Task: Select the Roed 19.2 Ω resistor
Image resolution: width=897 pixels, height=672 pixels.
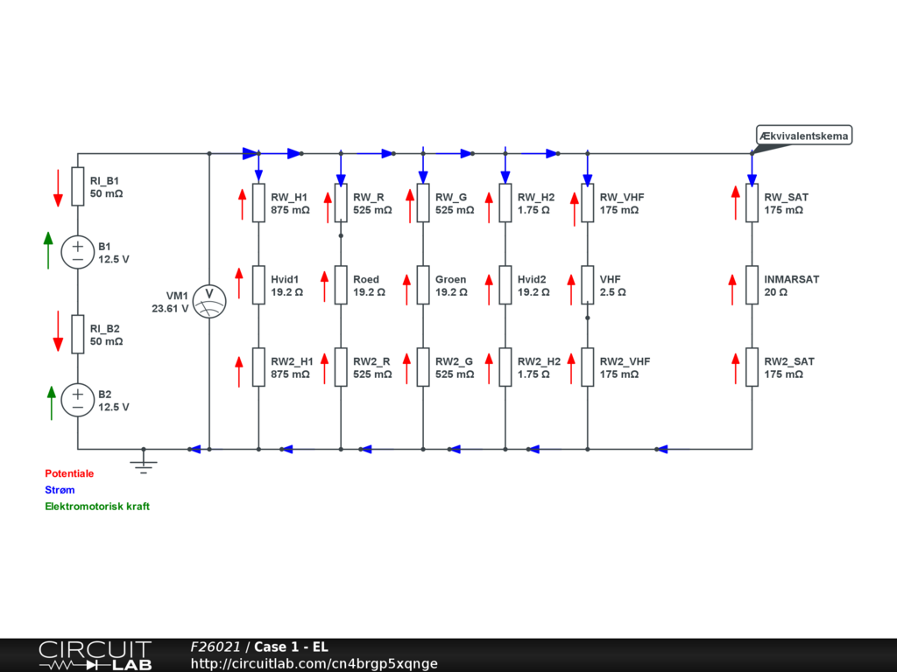Action: pyautogui.click(x=341, y=285)
